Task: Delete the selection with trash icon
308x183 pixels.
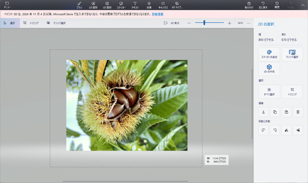Action: 298,112
